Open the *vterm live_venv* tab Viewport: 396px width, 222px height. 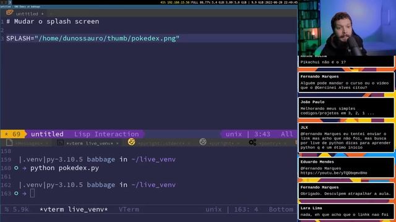click(89, 144)
